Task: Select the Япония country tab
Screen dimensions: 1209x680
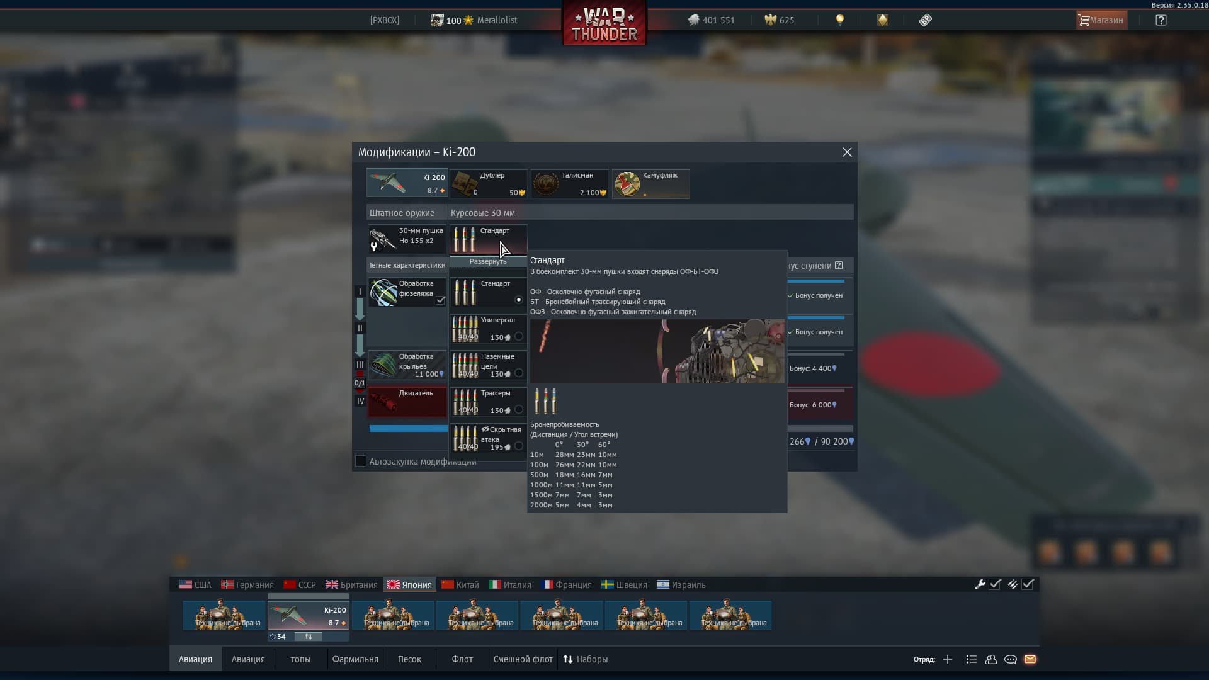Action: [410, 585]
